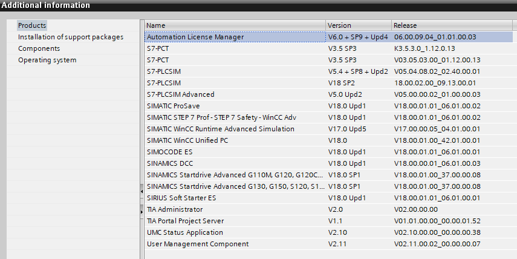Select Automation License Manager row
The height and width of the screenshot is (259, 517).
click(x=195, y=37)
